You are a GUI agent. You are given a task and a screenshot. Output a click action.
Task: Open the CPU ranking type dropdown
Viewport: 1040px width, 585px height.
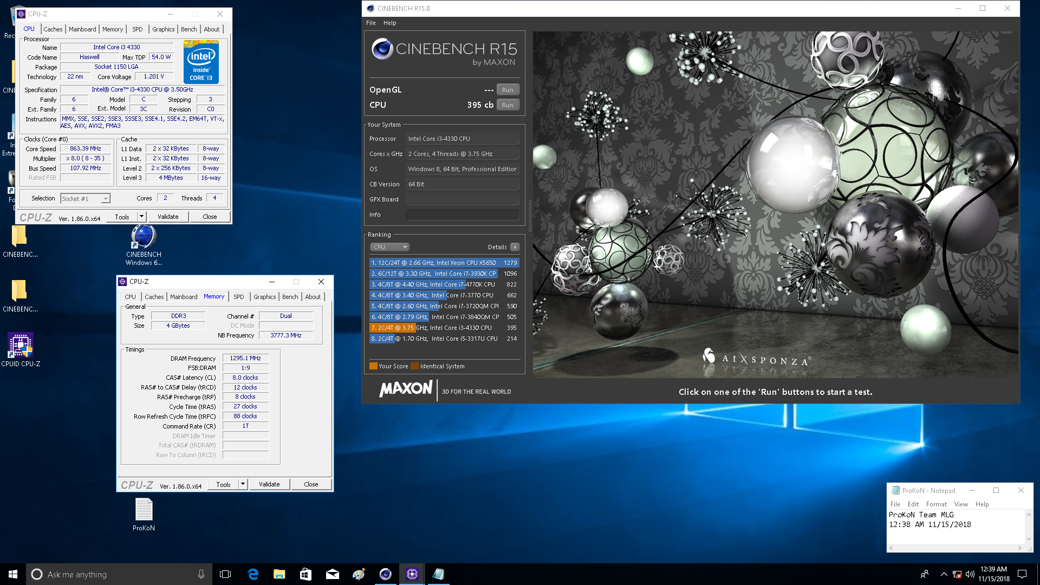coord(389,247)
